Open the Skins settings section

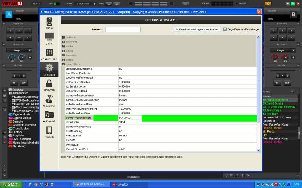click(49, 38)
